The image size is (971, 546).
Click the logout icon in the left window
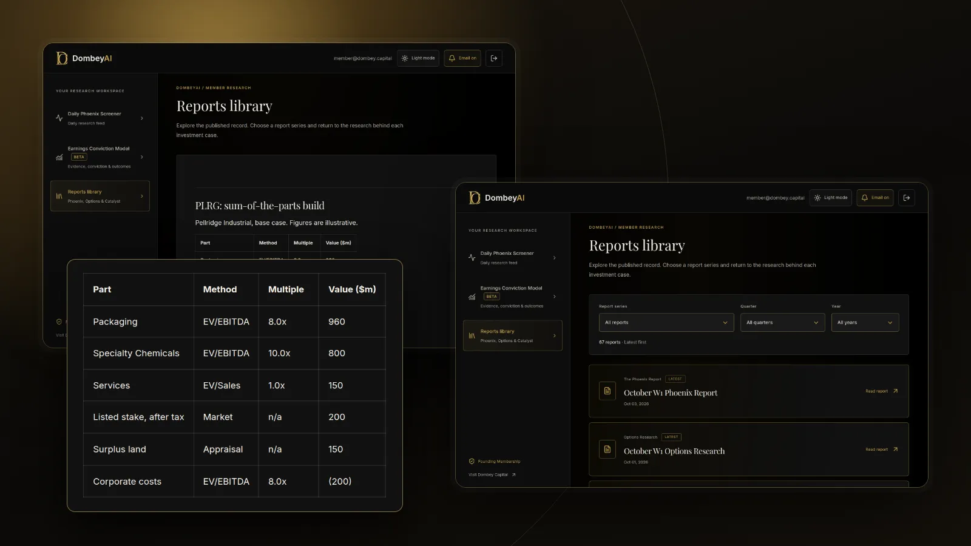coord(494,58)
